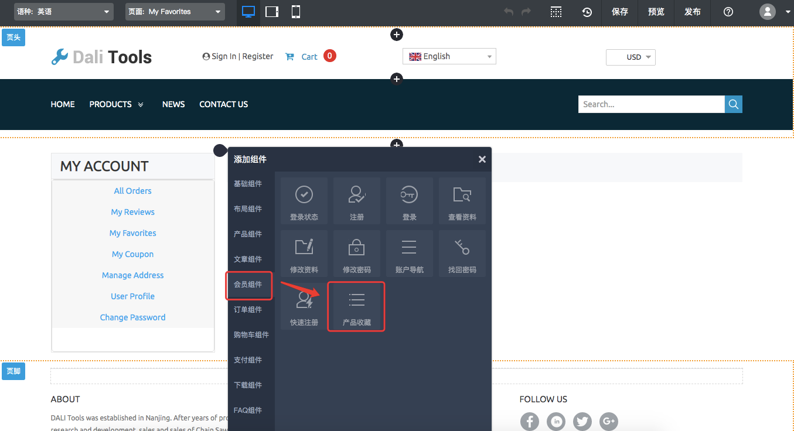Viewport: 794px width, 431px height.
Task: Switch to mobile preview mode
Action: [295, 11]
